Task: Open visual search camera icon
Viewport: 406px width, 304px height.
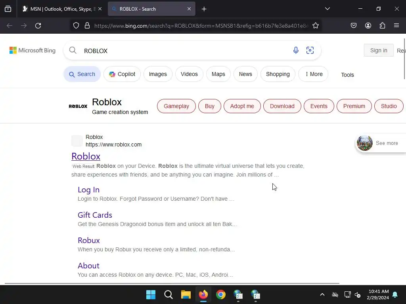Action: [310, 50]
